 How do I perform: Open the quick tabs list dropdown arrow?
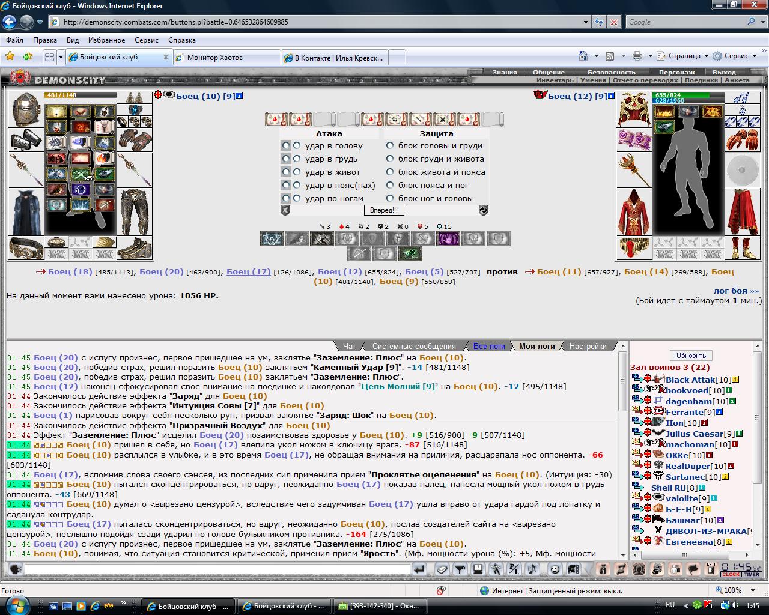click(x=61, y=57)
